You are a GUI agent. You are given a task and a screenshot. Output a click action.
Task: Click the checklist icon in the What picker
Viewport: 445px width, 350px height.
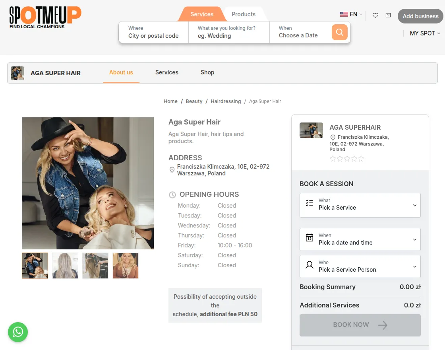pos(310,203)
